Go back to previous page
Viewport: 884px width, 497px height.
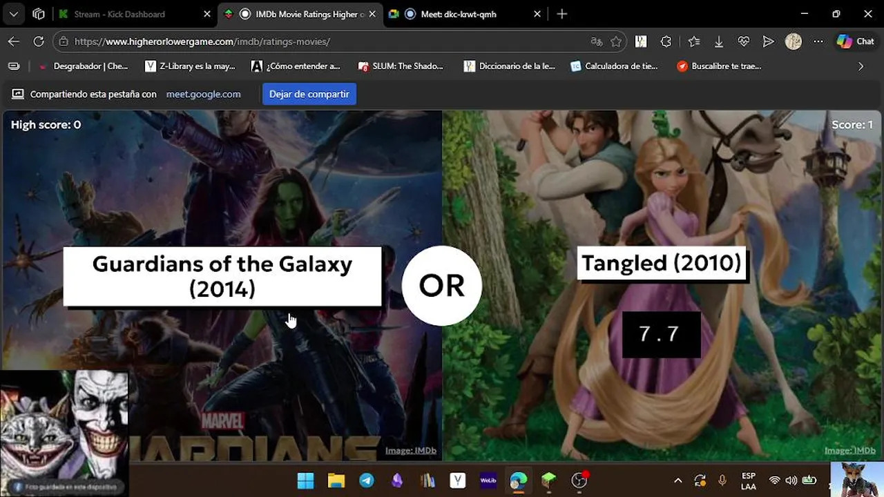pyautogui.click(x=14, y=41)
